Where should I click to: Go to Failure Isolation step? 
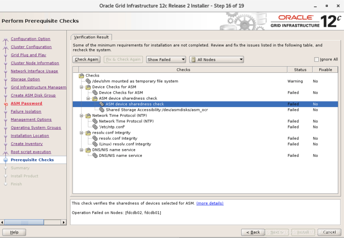pyautogui.click(x=26, y=112)
